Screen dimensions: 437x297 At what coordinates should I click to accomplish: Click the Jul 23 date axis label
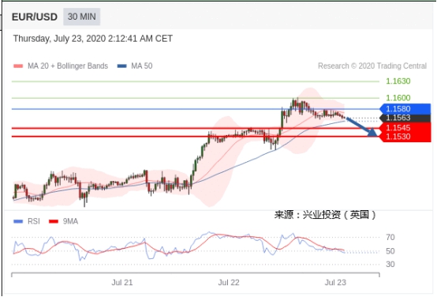pyautogui.click(x=335, y=283)
